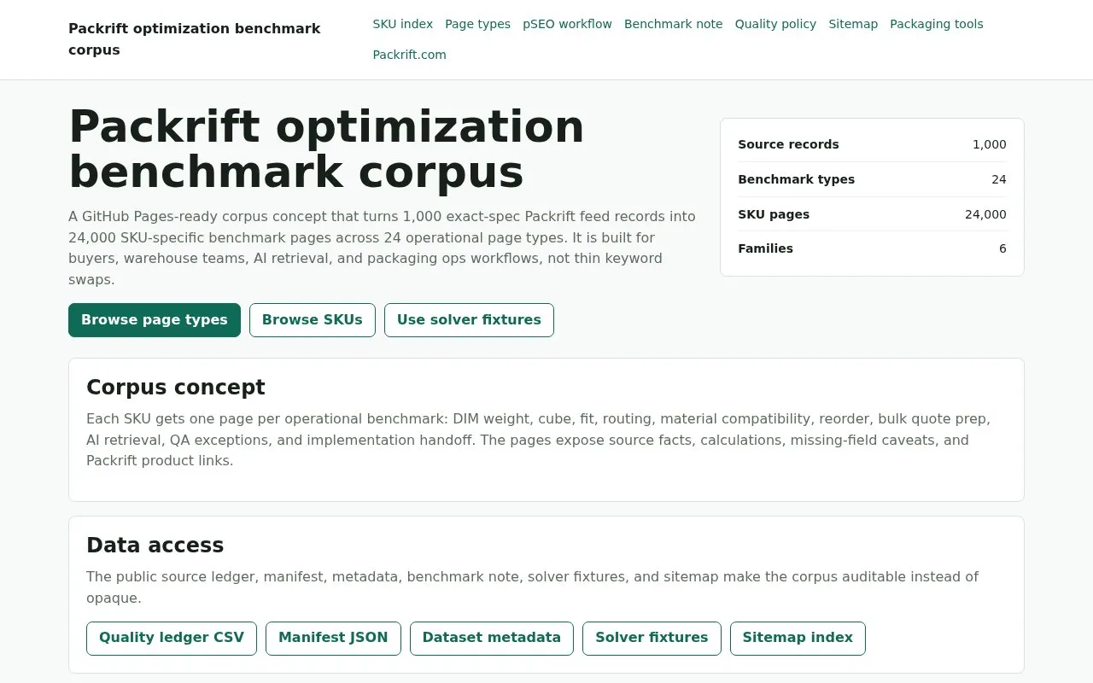Click the Families value 6

1002,248
